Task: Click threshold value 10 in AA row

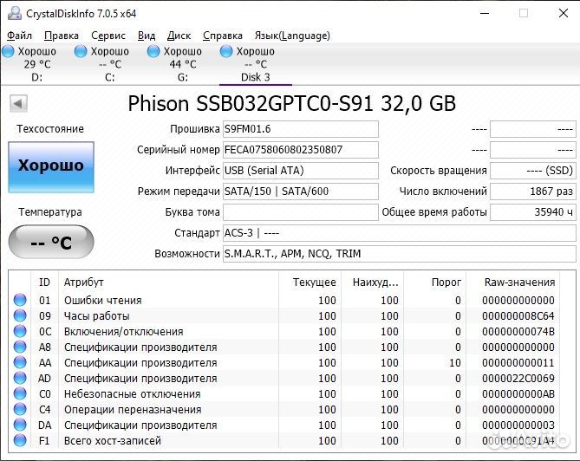Action: (x=455, y=363)
